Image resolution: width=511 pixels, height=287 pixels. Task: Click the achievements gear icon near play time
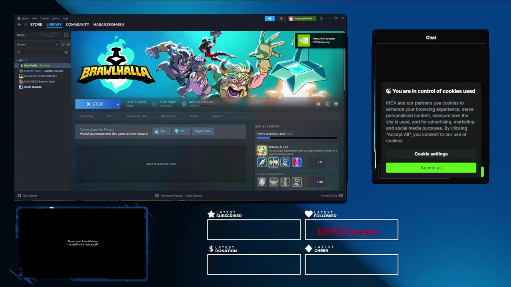[x=184, y=104]
